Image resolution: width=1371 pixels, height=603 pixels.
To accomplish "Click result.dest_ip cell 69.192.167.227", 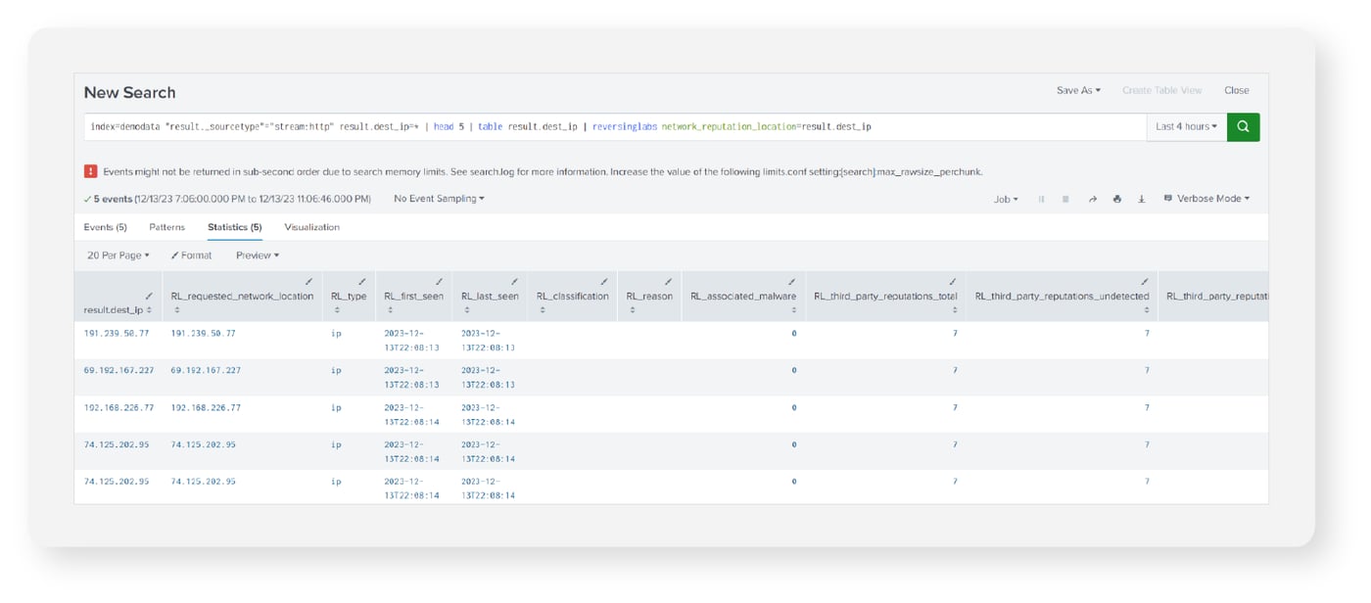I will pos(119,370).
